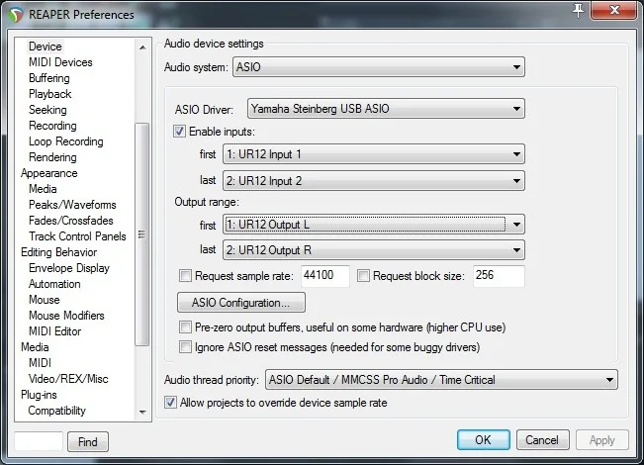
Task: Click the category list scroll down arrow
Action: coord(142,412)
